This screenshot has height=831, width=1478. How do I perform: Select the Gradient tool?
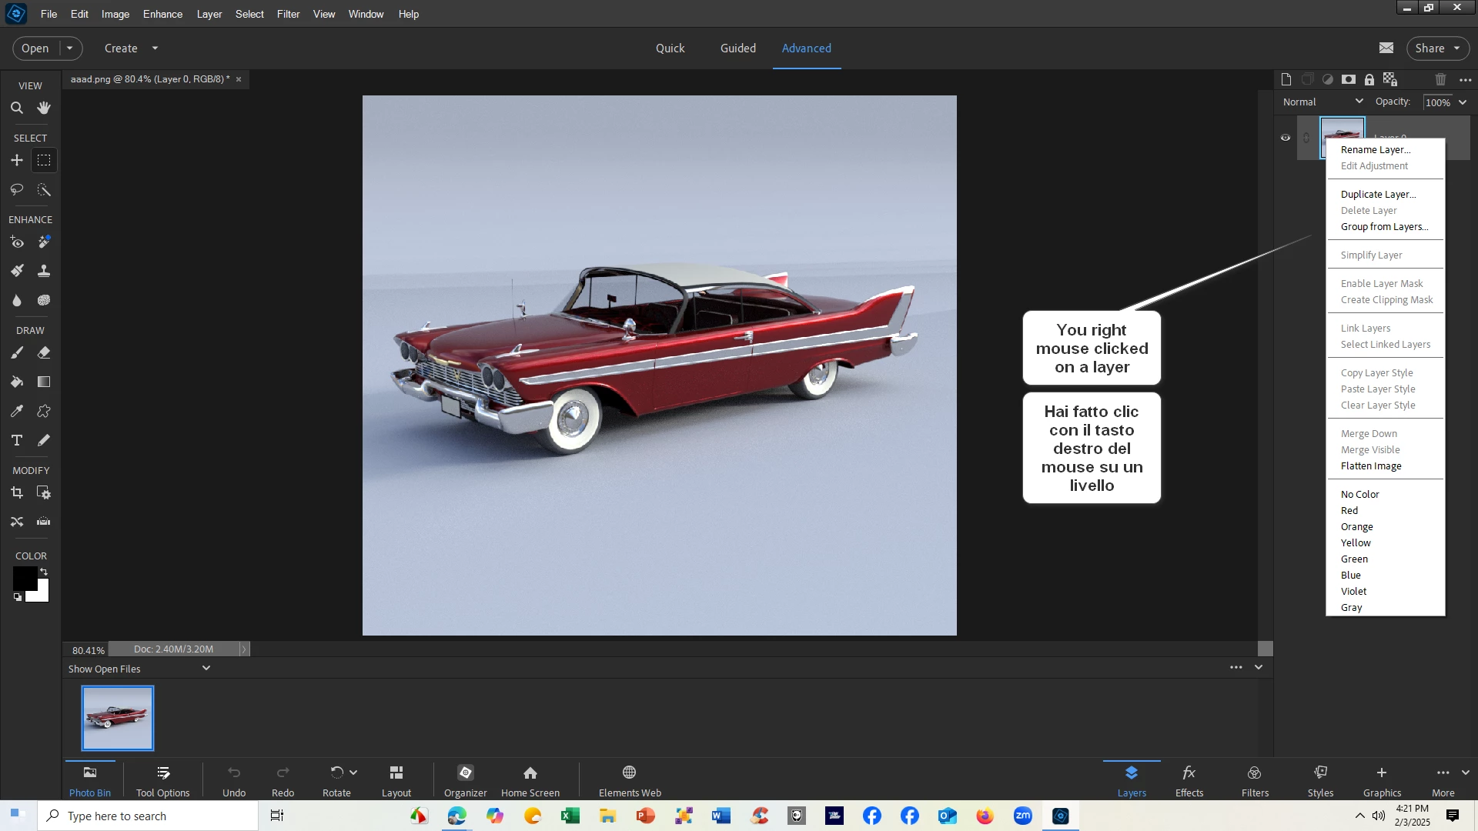click(44, 382)
